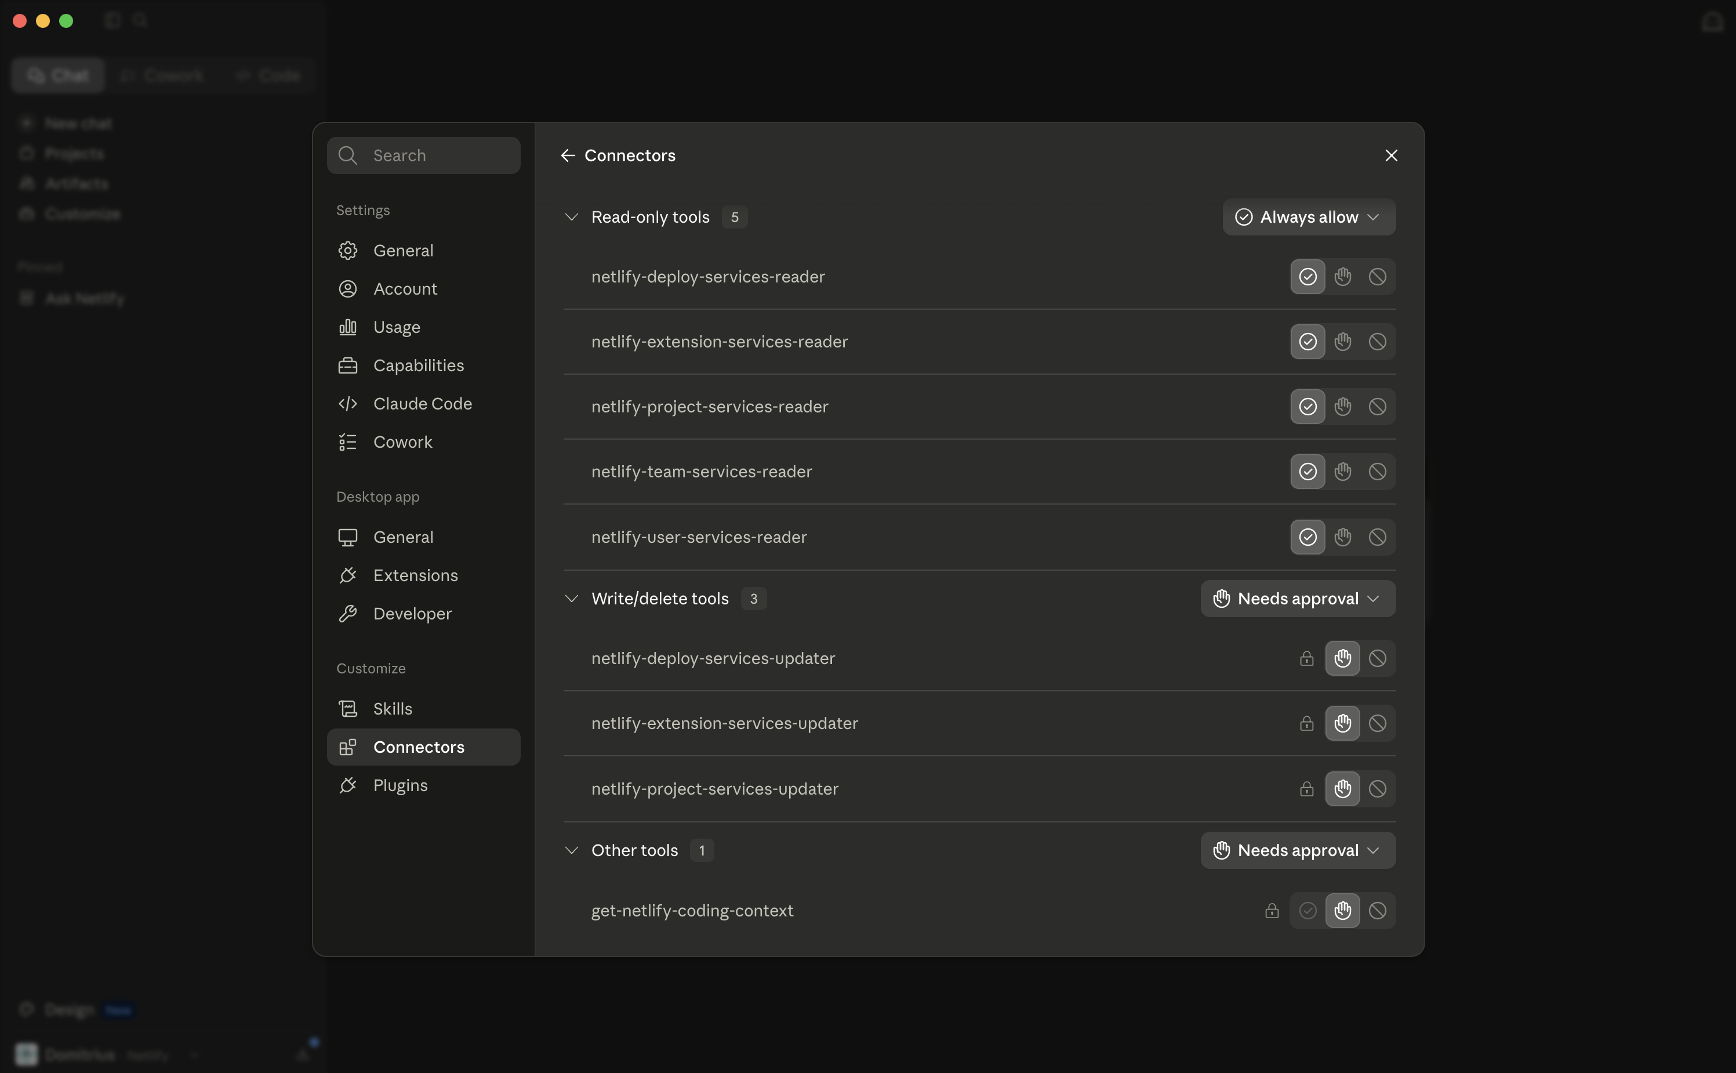Block the netlify-deploy-services-reader tool
Viewport: 1736px width, 1073px height.
pos(1377,277)
